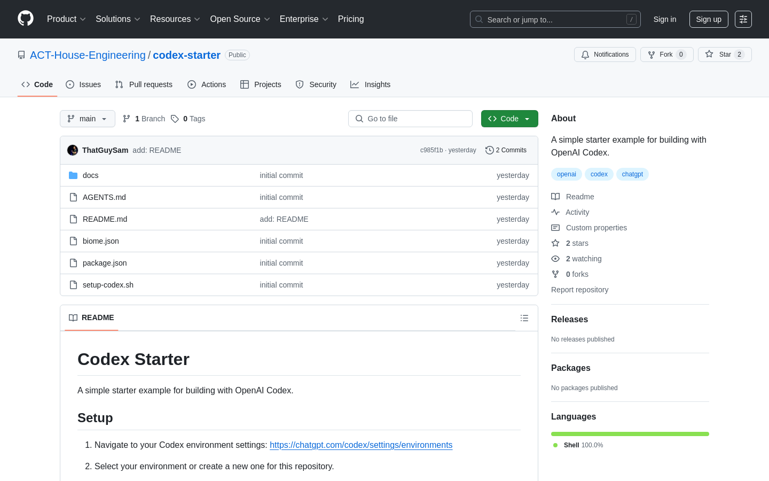View the 0 Tags link

188,119
